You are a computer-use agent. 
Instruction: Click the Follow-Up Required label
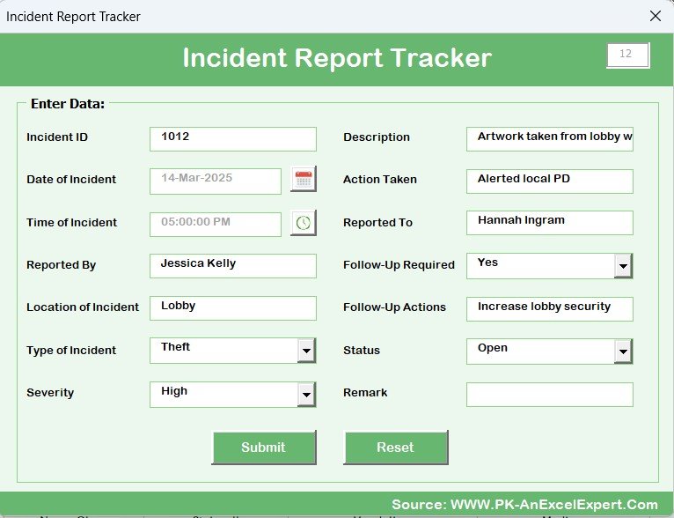pos(399,265)
